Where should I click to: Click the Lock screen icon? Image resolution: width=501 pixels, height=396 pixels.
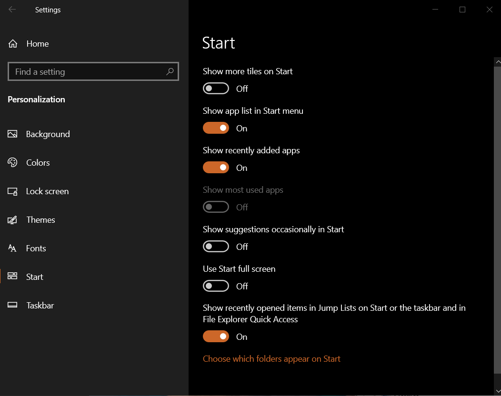[x=12, y=191]
